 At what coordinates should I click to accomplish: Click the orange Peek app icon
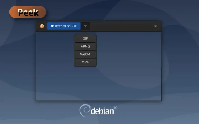pyautogui.click(x=42, y=26)
